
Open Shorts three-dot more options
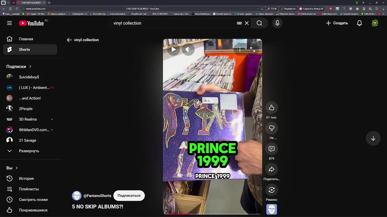point(240,49)
